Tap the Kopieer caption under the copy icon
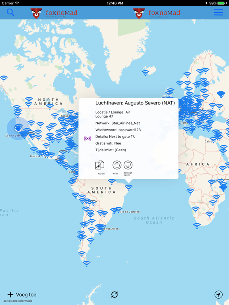The width and height of the screenshot is (229, 305). [101, 174]
